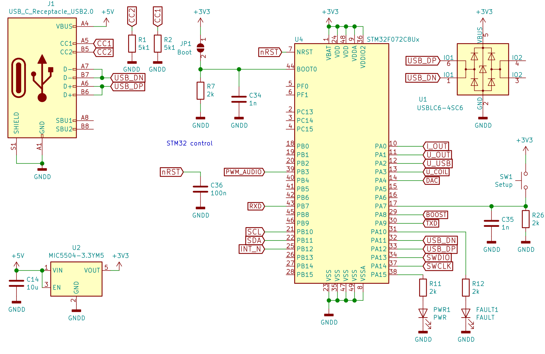The height and width of the screenshot is (354, 545).
Task: Select the TXD label at PA9
Action: tap(431, 223)
